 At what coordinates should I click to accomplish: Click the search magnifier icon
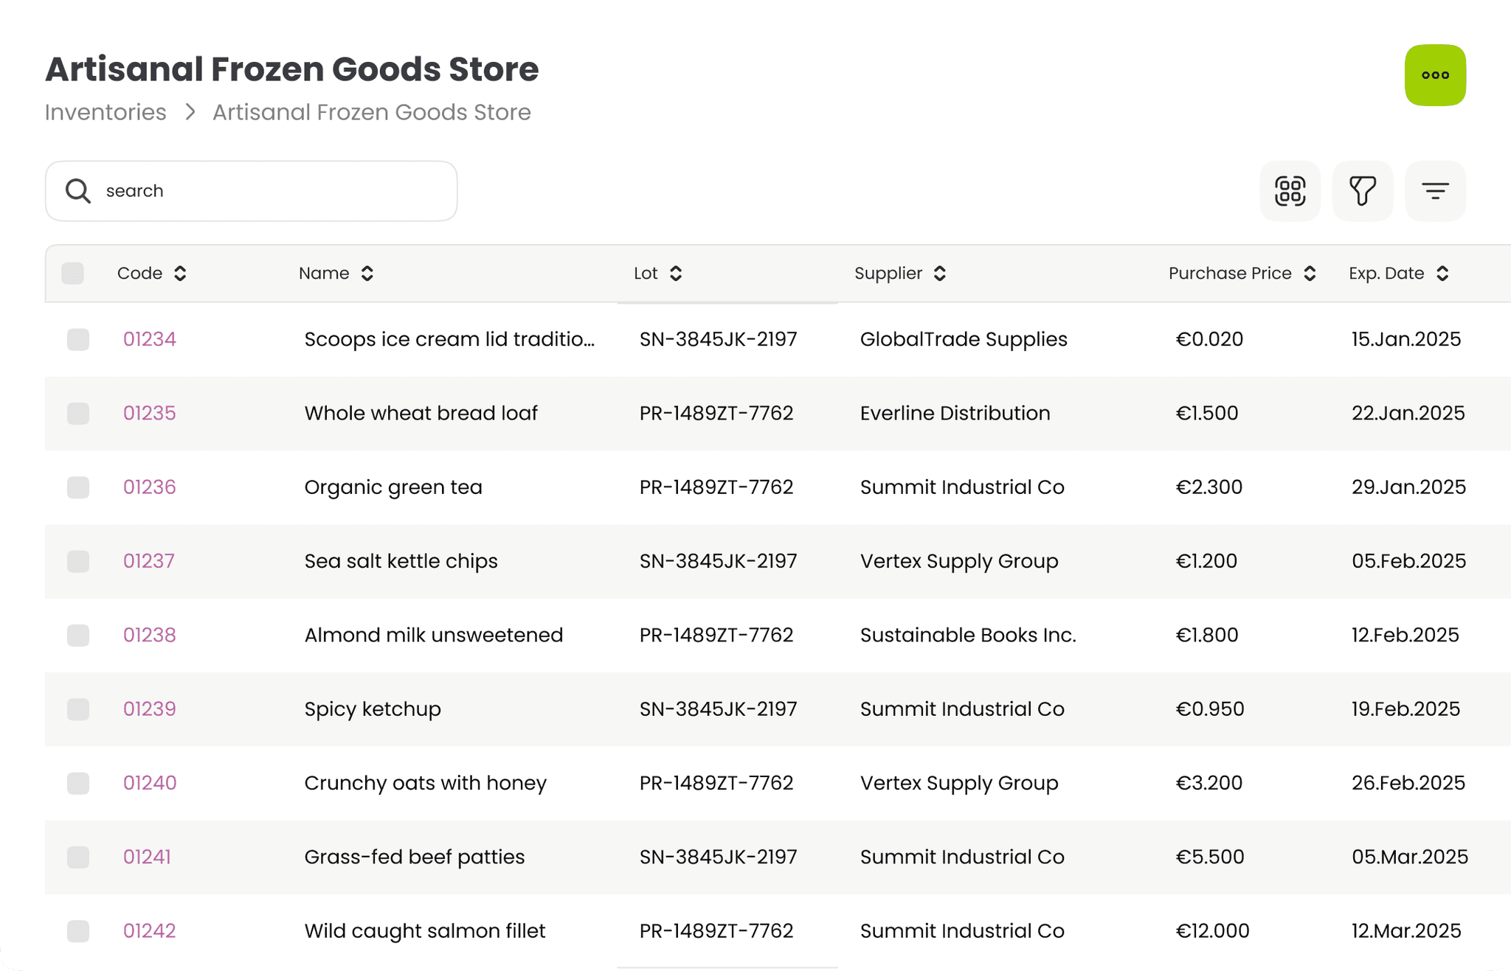coord(77,191)
